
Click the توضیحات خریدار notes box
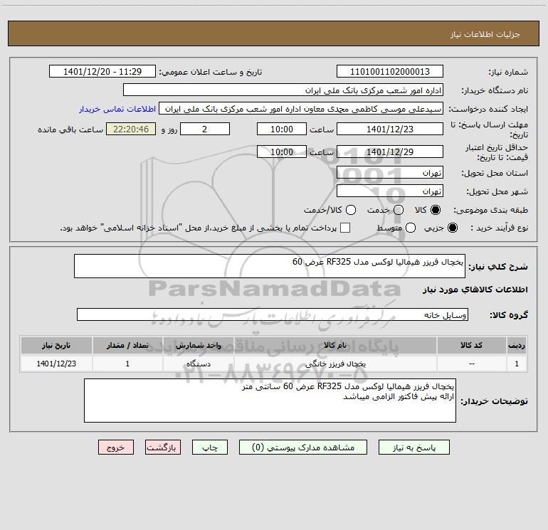coord(270,401)
